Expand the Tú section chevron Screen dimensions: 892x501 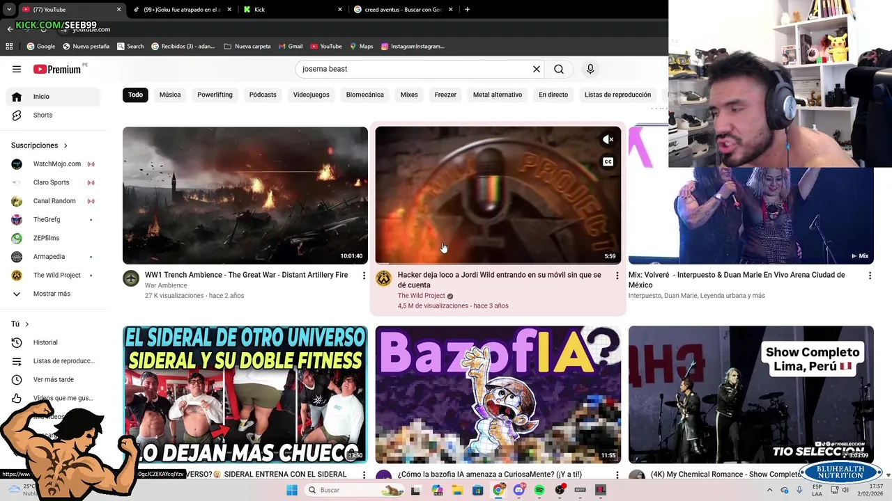[27, 324]
